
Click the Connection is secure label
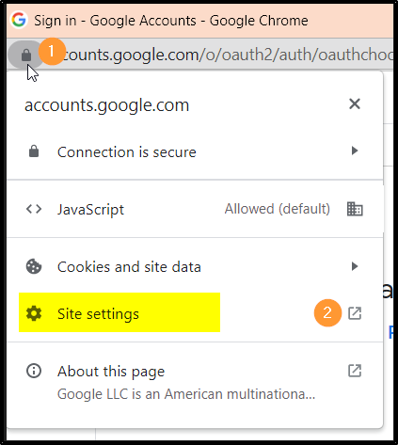tap(127, 152)
